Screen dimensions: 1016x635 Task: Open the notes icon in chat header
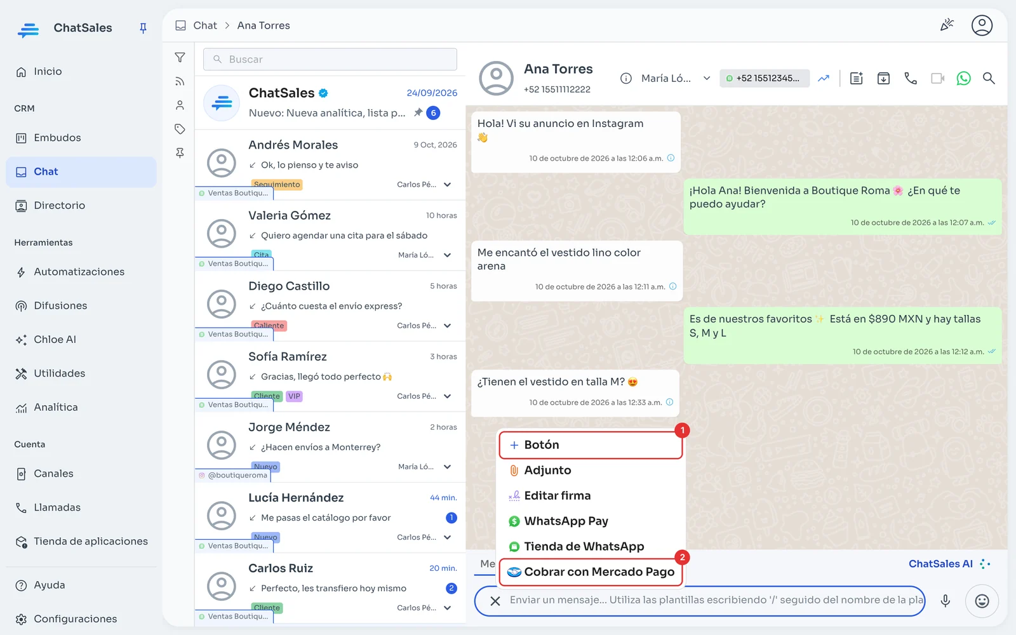click(857, 78)
